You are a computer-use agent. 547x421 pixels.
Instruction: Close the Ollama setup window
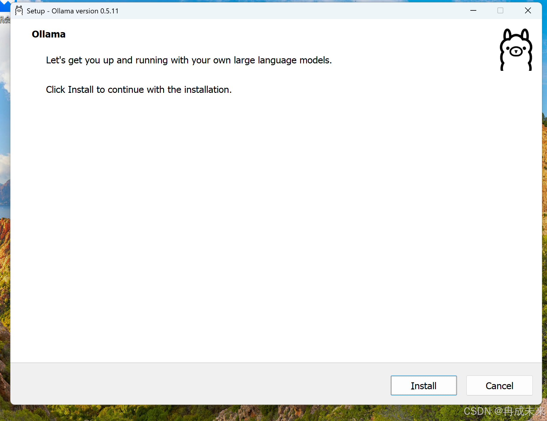[x=528, y=11]
